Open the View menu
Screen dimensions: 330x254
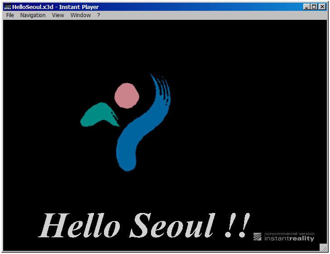click(58, 15)
